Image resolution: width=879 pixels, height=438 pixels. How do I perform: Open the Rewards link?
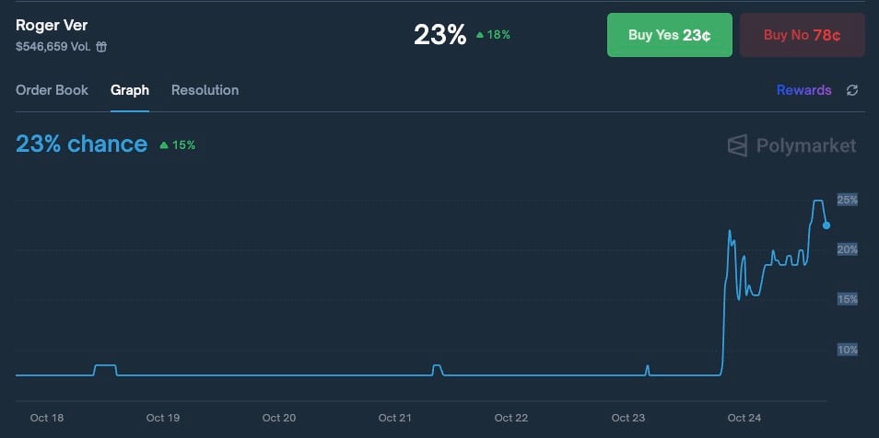tap(803, 90)
